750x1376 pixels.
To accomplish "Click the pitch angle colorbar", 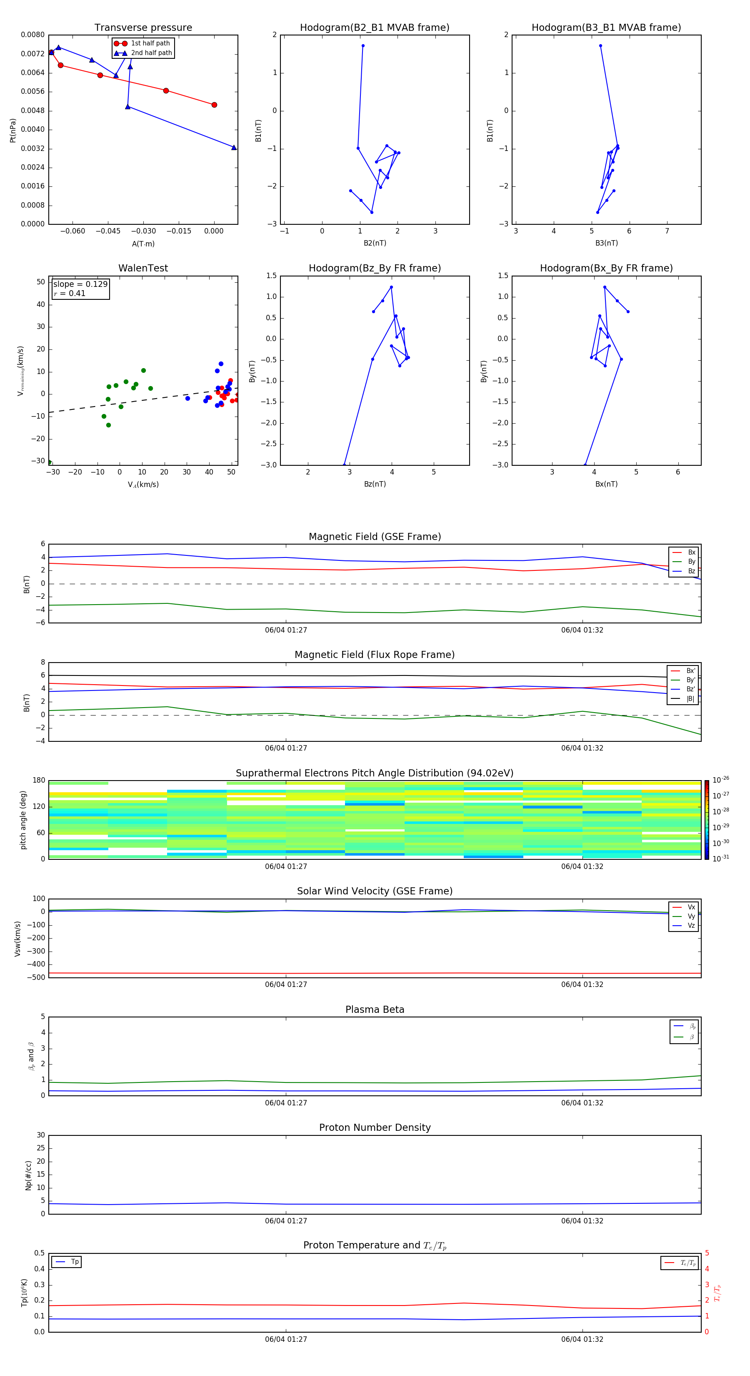I will point(707,820).
